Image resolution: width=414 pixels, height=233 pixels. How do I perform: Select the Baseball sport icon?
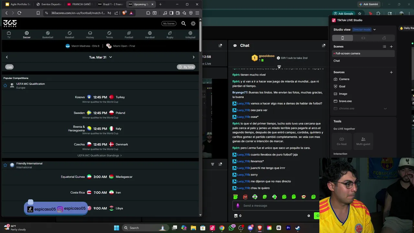pyautogui.click(x=70, y=35)
